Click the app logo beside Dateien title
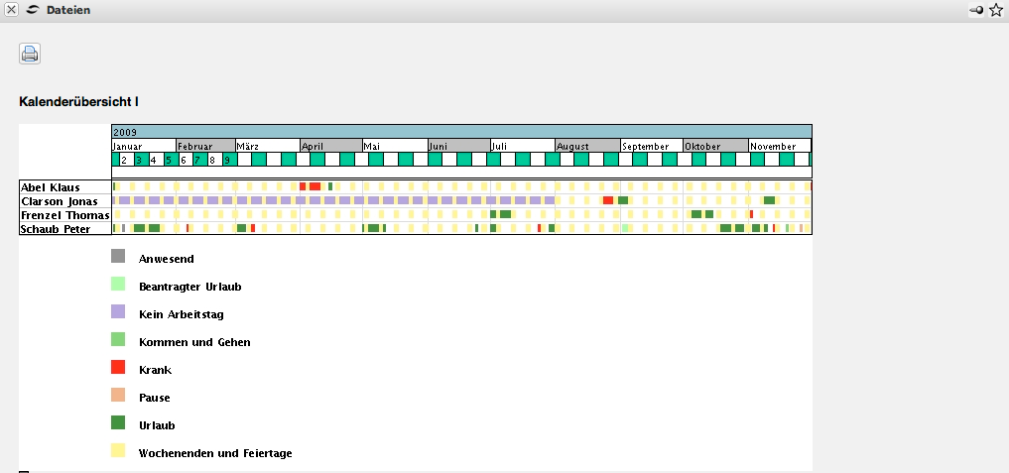 [33, 10]
